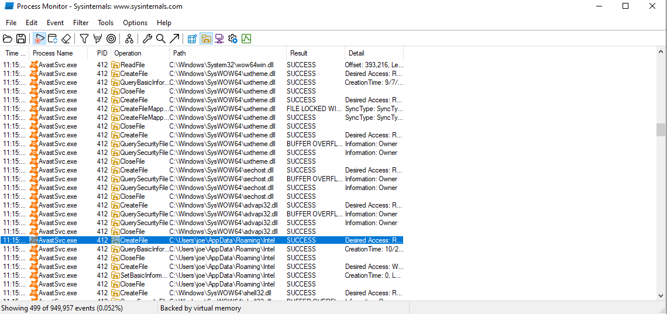Click the Detail column header
This screenshot has height=314, width=667.
click(x=374, y=53)
